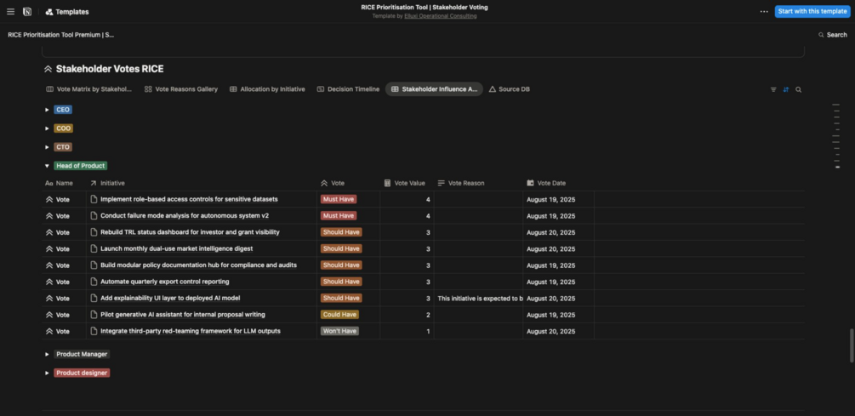Click vote value 1 in red-teaming row
855x416 pixels.
[428, 331]
